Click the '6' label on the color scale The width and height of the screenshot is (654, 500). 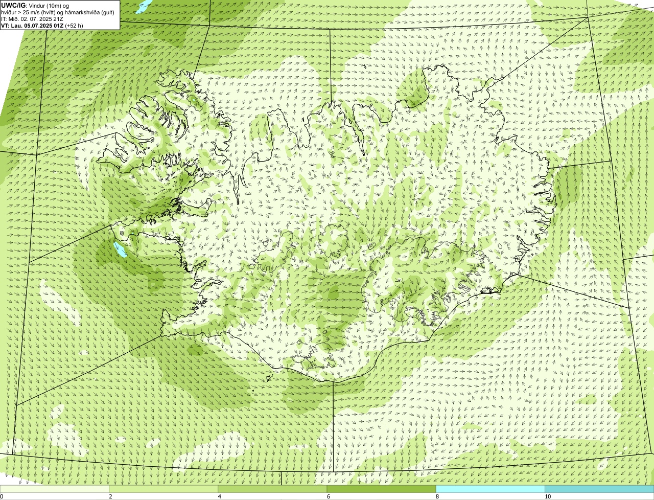point(329,496)
